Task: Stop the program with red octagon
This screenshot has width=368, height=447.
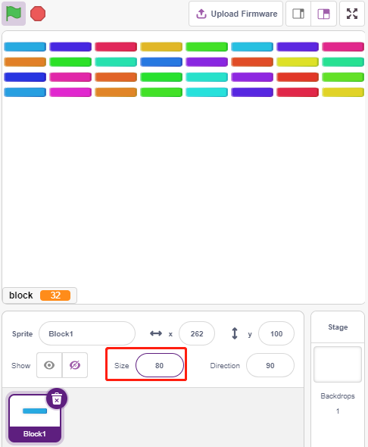Action: 38,14
